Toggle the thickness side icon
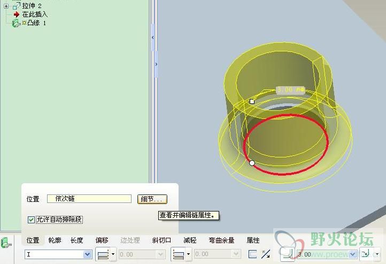The height and width of the screenshot is (264, 386). tap(252, 254)
